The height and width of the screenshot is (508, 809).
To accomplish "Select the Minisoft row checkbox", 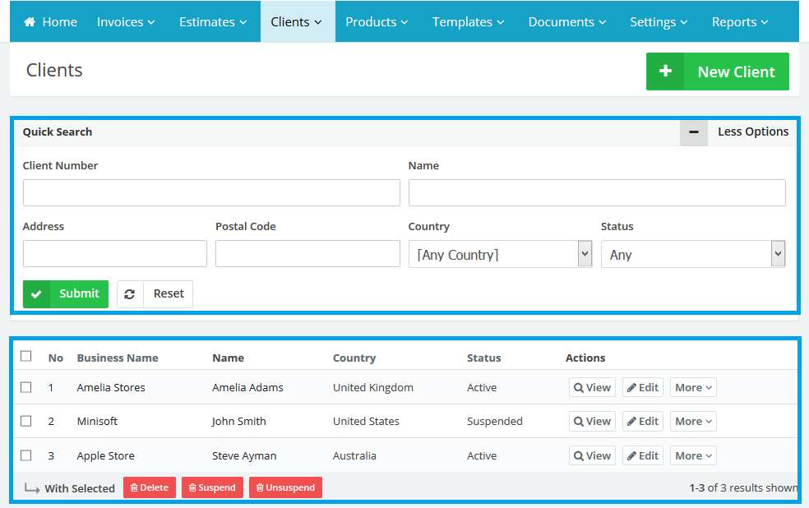I will 26,421.
